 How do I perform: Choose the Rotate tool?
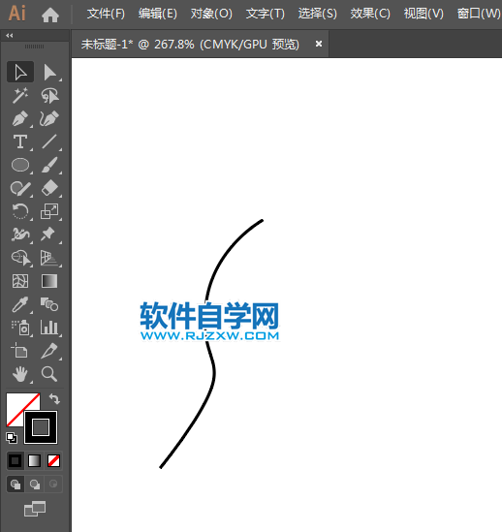(x=20, y=211)
